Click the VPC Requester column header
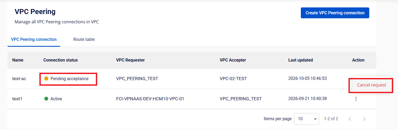 point(130,60)
